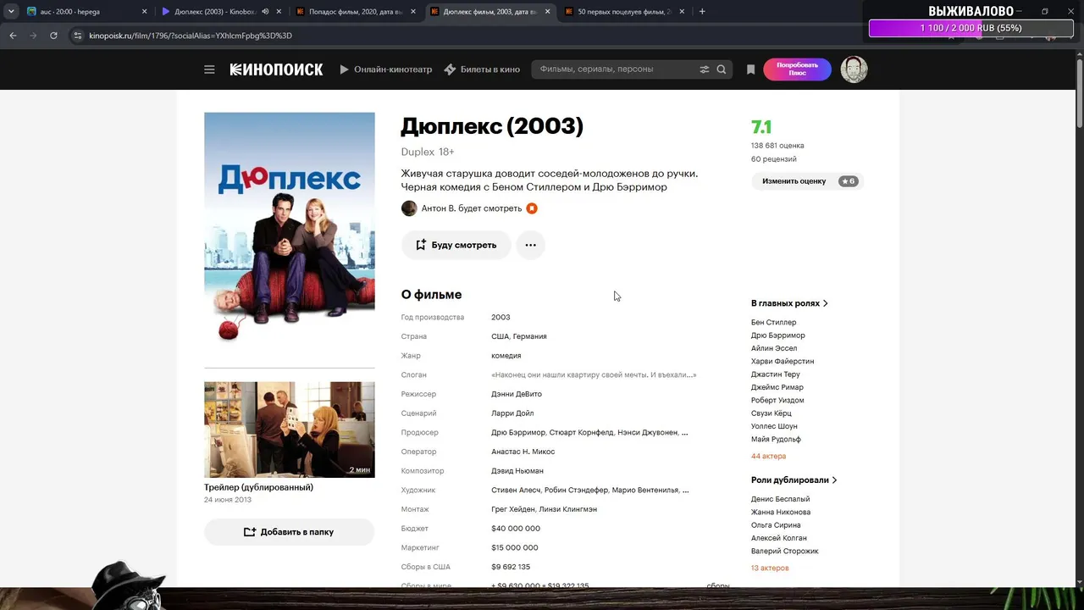Open screenwriter Ларри Дойл link
Viewport: 1084px width, 610px height.
[x=512, y=413]
